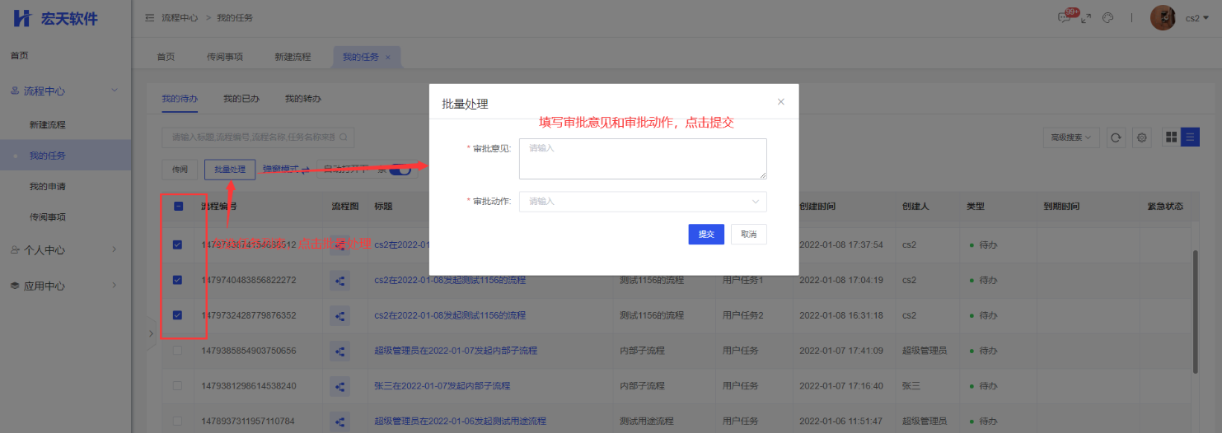Open the table settings gear icon

(x=1141, y=137)
